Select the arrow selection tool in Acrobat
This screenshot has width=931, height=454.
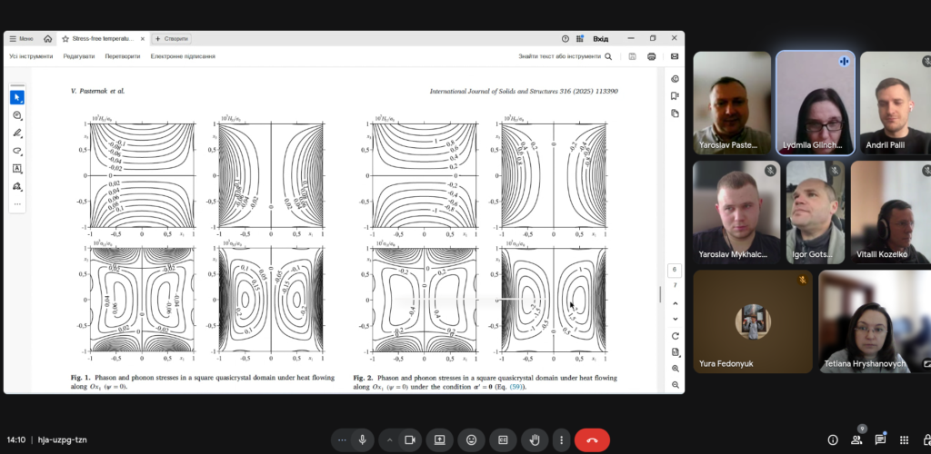pyautogui.click(x=17, y=97)
